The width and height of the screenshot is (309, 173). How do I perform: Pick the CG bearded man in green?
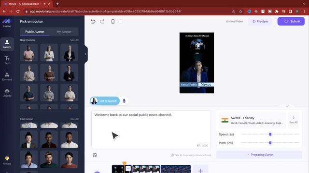pos(49,160)
